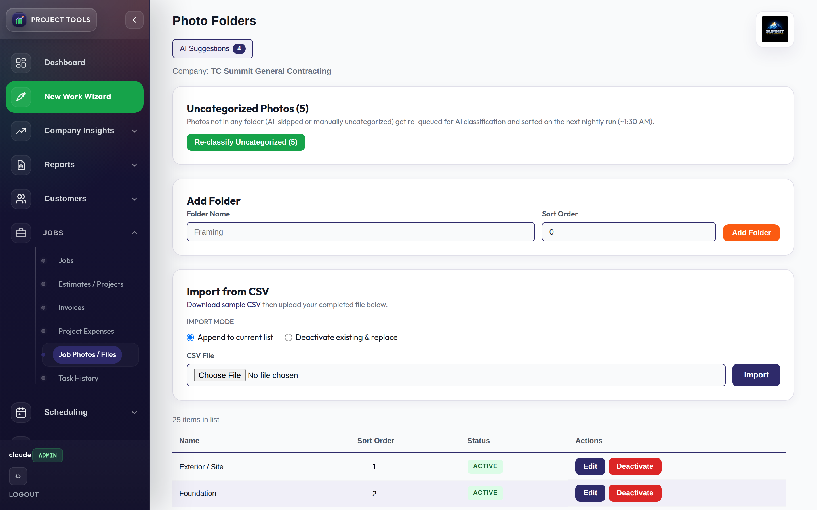Open Task History submenu item

(78, 379)
